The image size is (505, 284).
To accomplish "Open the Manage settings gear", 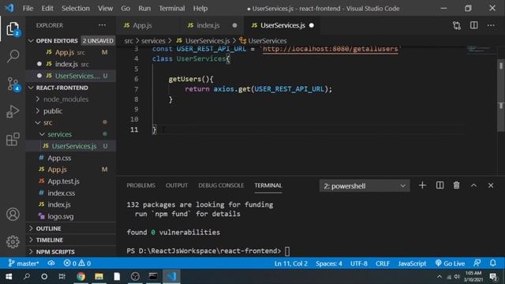I will tap(13, 241).
